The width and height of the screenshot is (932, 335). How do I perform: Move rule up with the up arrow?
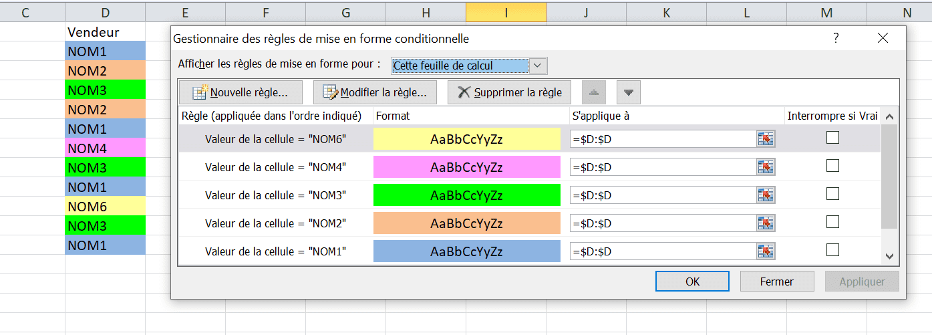pos(595,92)
